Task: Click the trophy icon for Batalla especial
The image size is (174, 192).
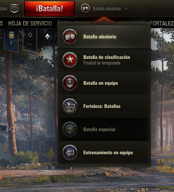Action: 70,129
